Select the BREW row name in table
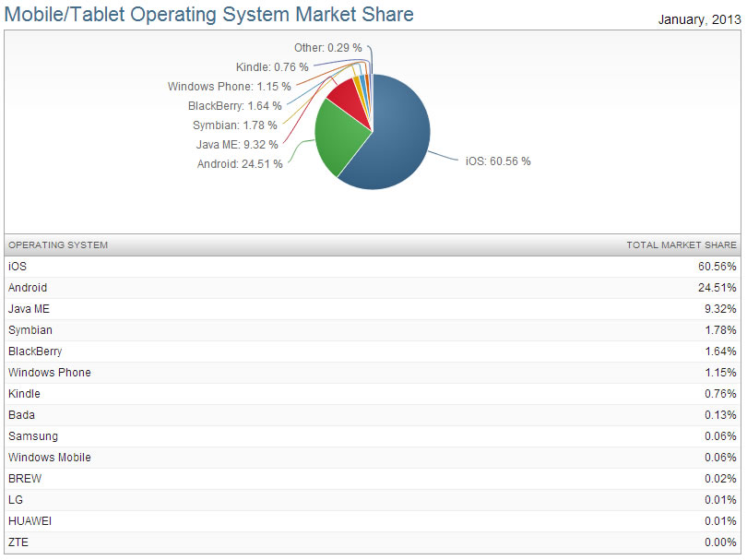The image size is (747, 560). (x=25, y=479)
